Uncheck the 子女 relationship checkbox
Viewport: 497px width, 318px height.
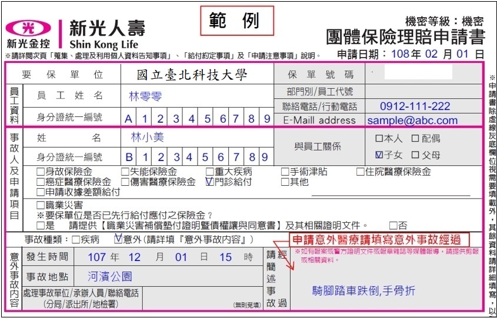click(379, 155)
